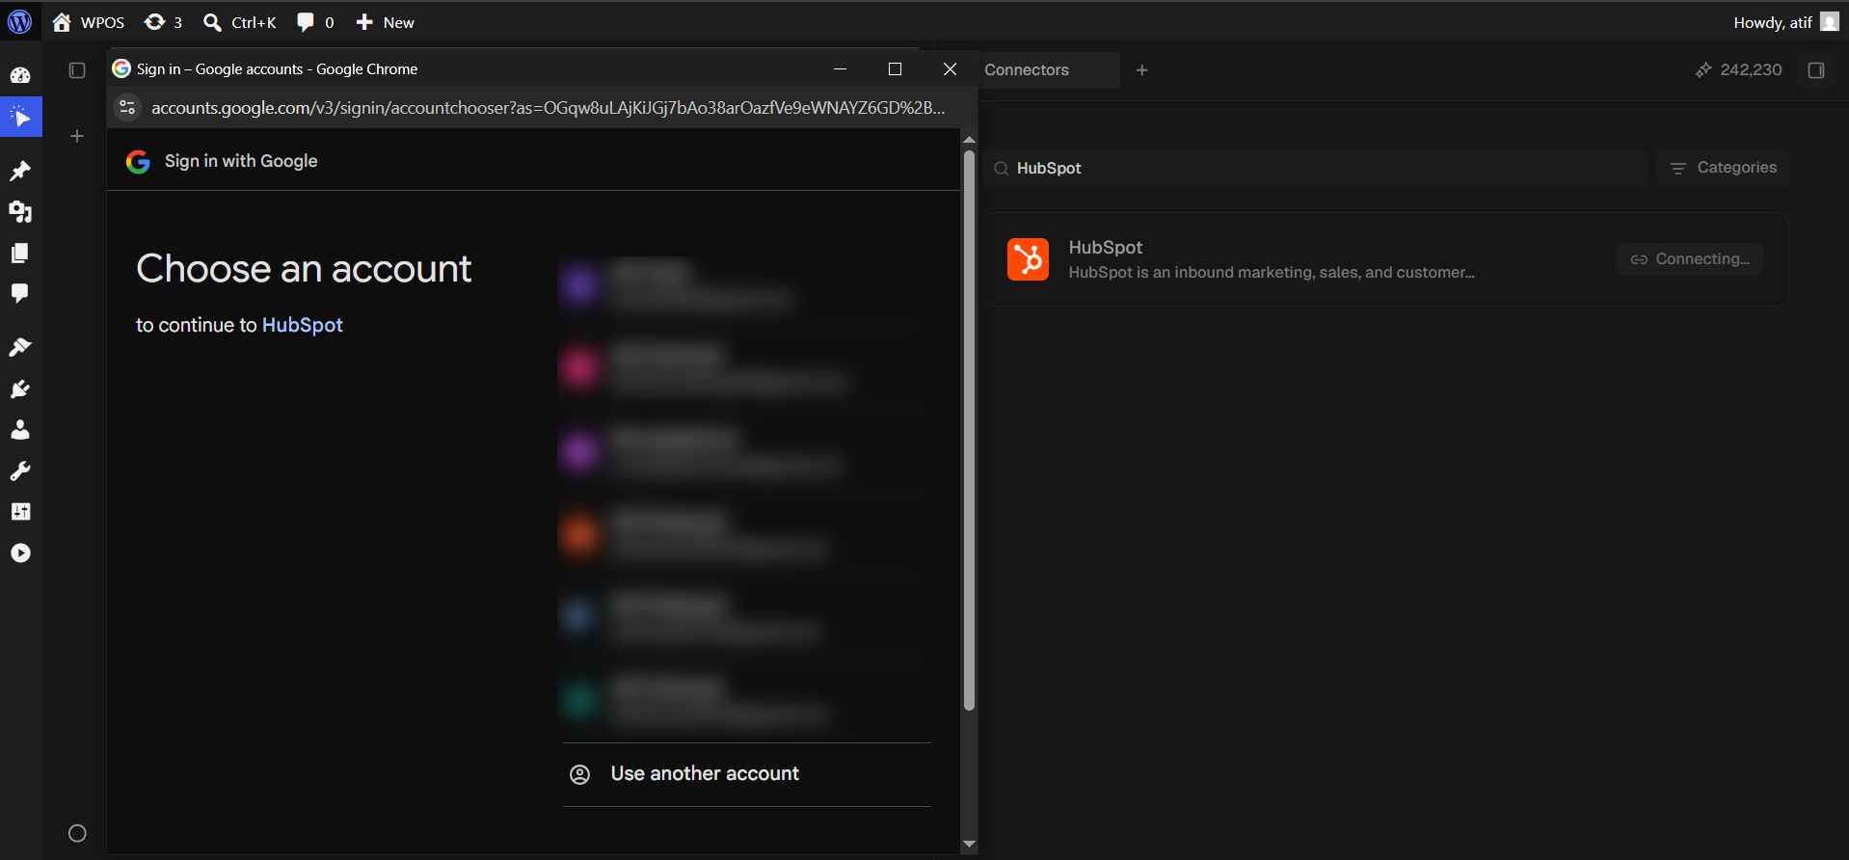Select the first blurred Google account
Screen dimensions: 1849x860
pos(746,285)
